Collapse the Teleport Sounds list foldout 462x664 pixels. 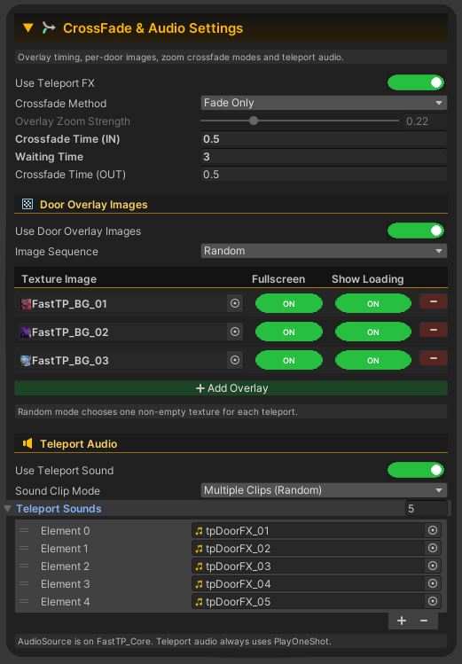click(x=8, y=509)
